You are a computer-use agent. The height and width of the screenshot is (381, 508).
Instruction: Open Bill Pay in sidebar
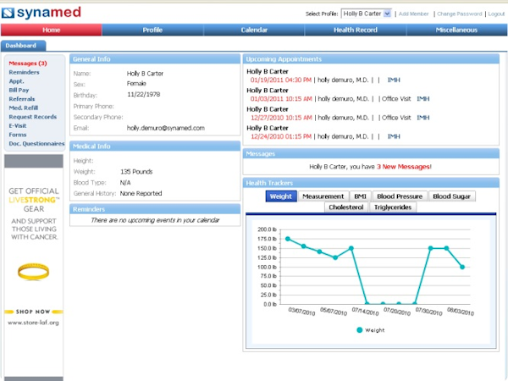coord(20,88)
